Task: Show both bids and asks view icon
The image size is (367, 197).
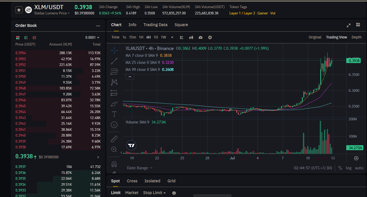Action: tap(18, 38)
